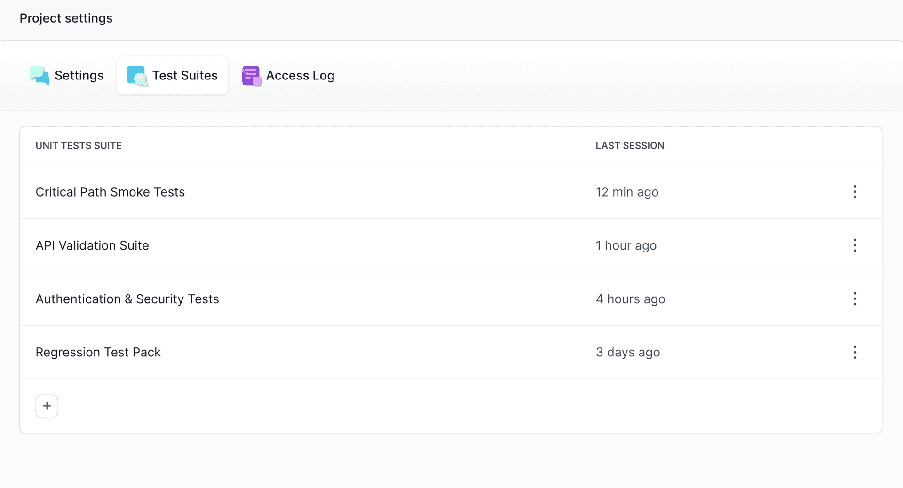Open options for the API Validation Suite row

(855, 245)
